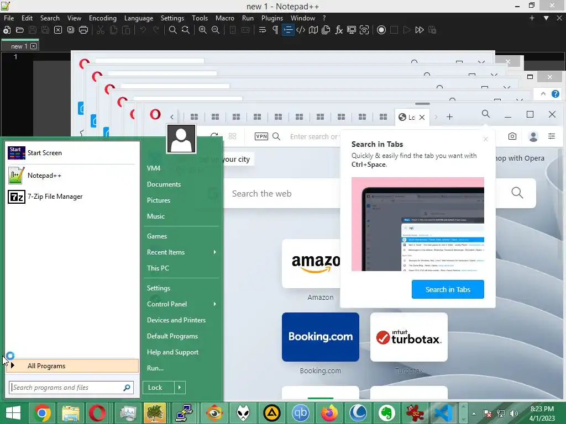Click the user account picture in Start menu
Viewport: 566px width, 424px height.
pyautogui.click(x=181, y=139)
